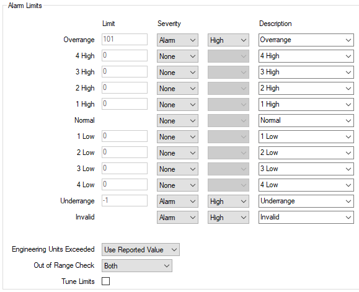
Task: Open the Overrange priority High dropdown
Action: coord(228,40)
